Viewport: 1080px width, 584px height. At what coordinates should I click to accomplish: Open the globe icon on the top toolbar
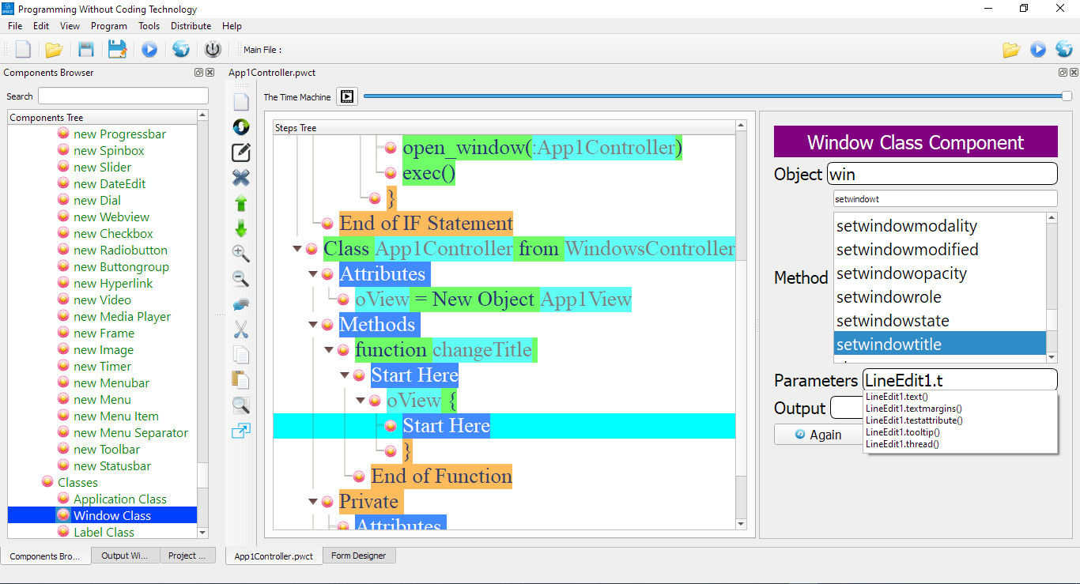pyautogui.click(x=180, y=49)
